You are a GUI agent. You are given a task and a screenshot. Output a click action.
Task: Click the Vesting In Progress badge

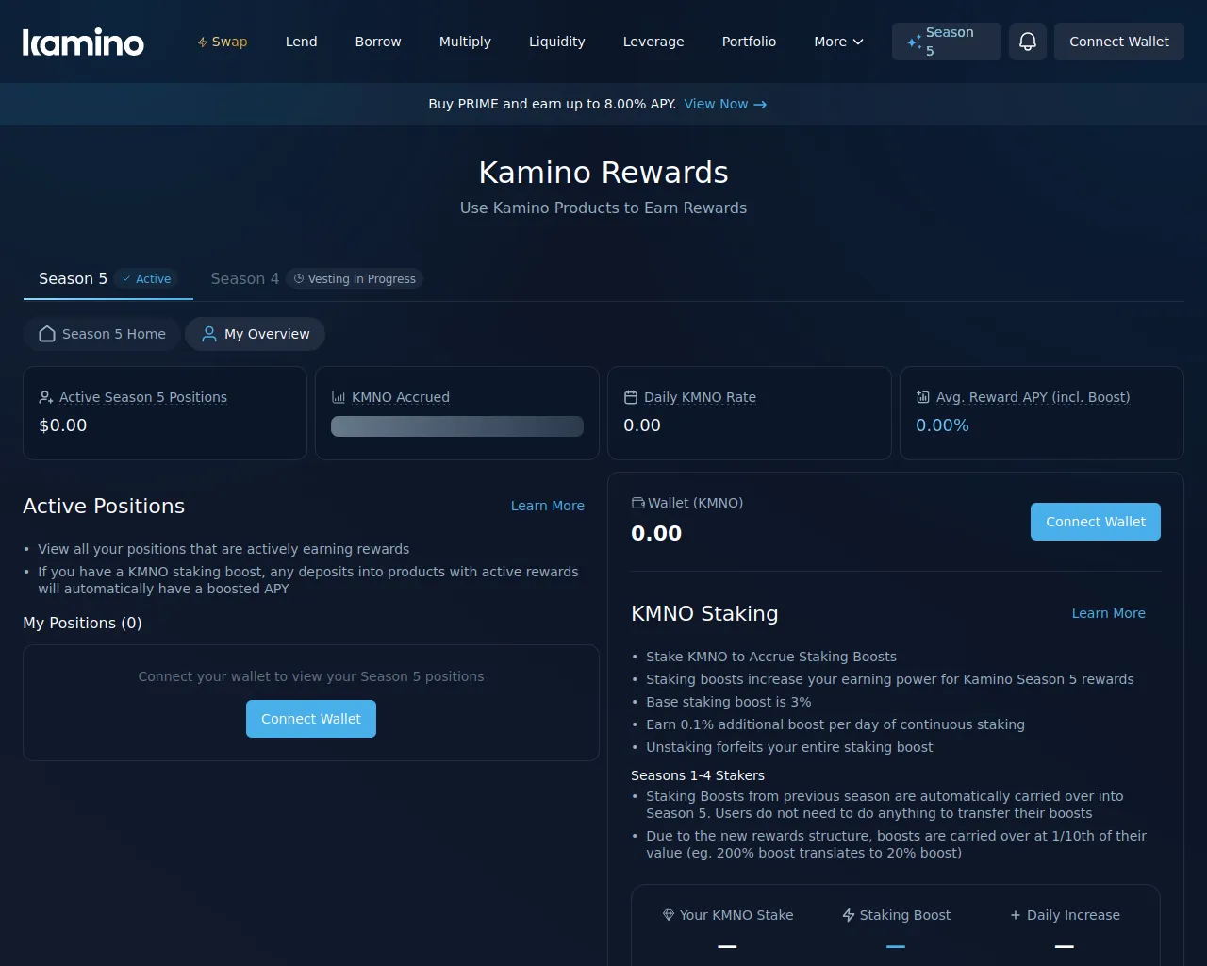(355, 279)
